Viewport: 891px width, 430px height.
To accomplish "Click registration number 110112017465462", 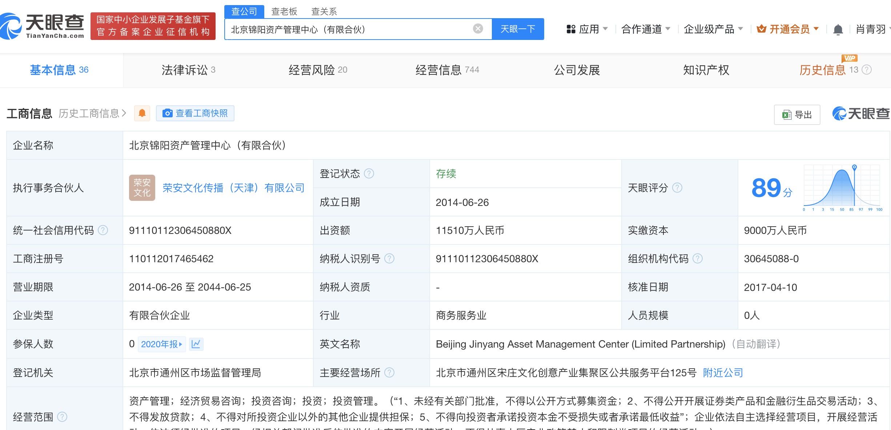I will pyautogui.click(x=171, y=259).
